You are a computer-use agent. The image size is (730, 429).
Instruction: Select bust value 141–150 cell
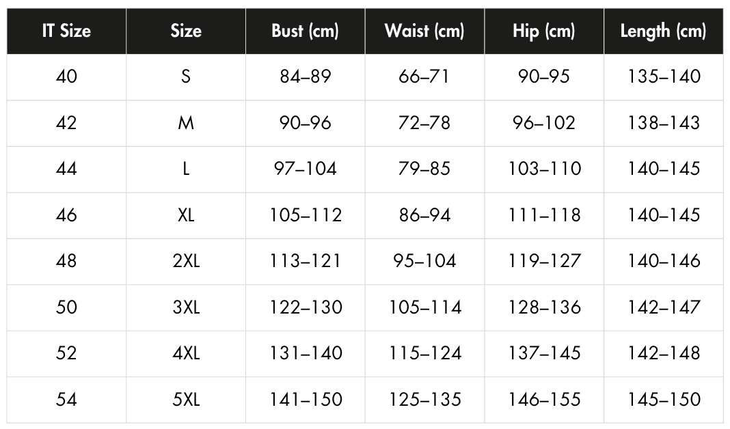pyautogui.click(x=306, y=400)
